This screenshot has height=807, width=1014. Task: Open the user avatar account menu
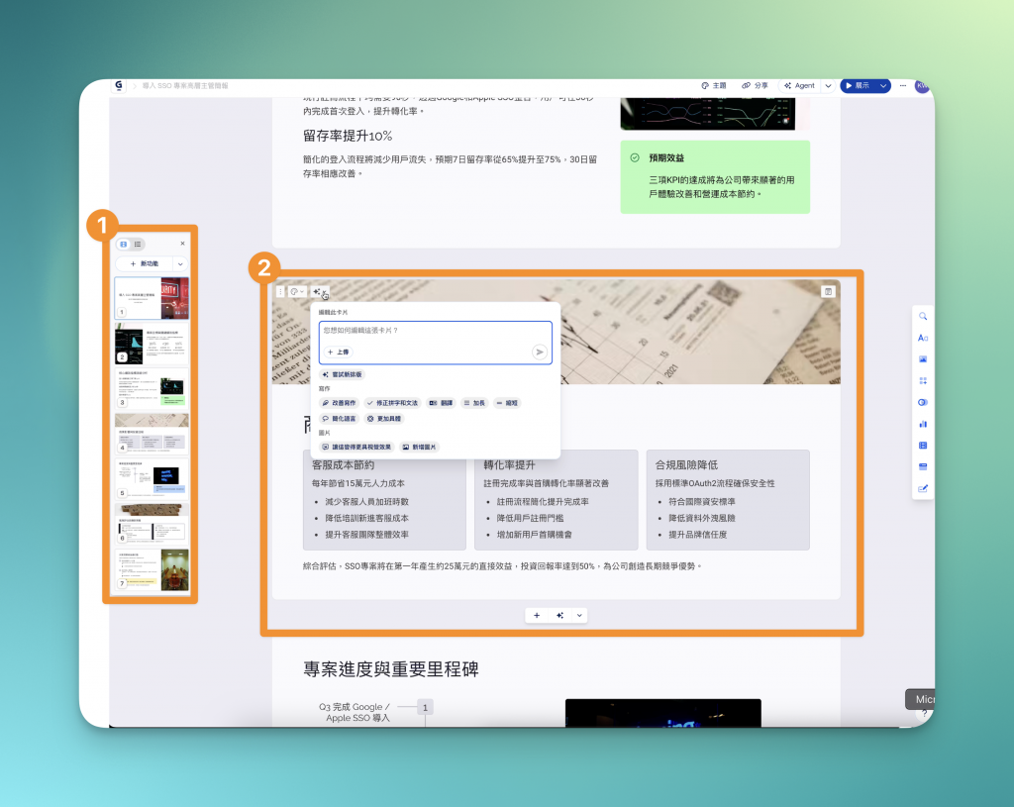[x=922, y=85]
